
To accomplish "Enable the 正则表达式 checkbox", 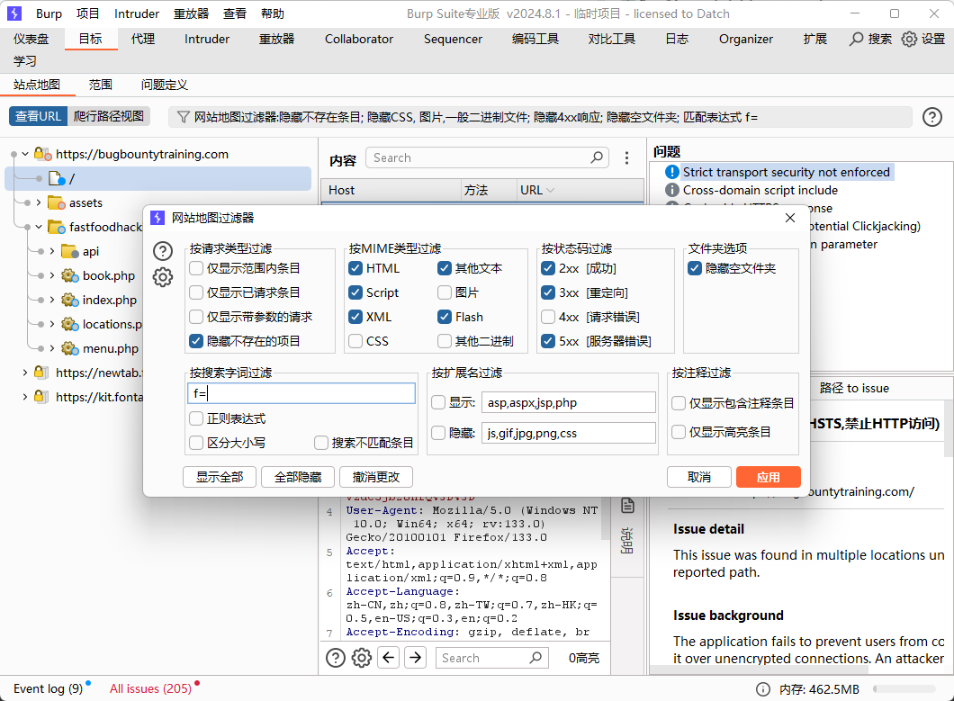I will point(196,418).
